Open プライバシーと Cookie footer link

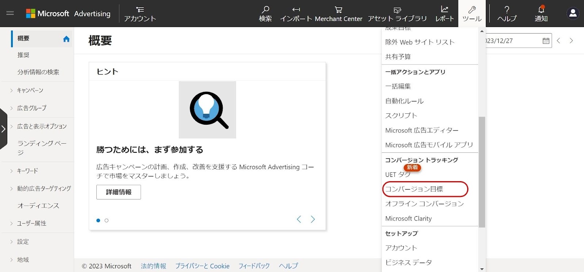[202, 266]
